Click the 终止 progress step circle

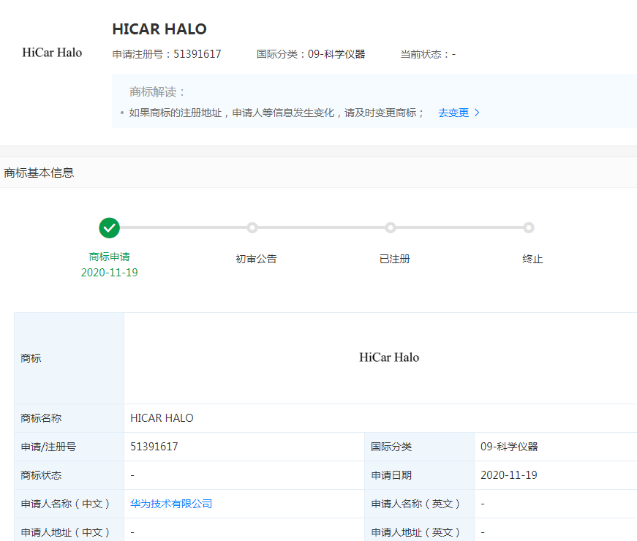point(529,228)
